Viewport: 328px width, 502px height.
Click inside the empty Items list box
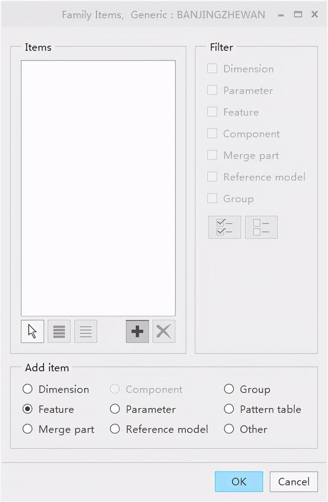click(x=98, y=188)
